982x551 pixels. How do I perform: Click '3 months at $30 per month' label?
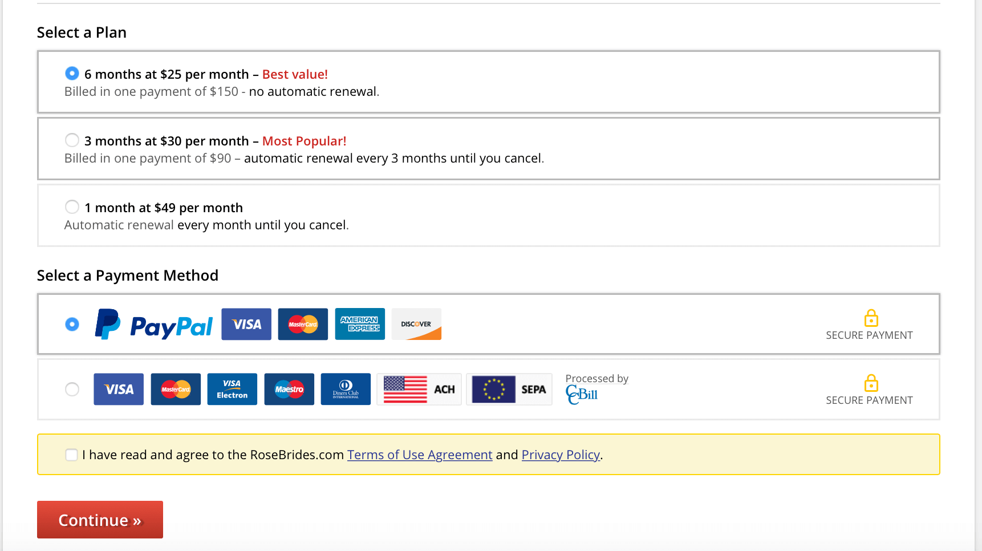click(x=167, y=141)
